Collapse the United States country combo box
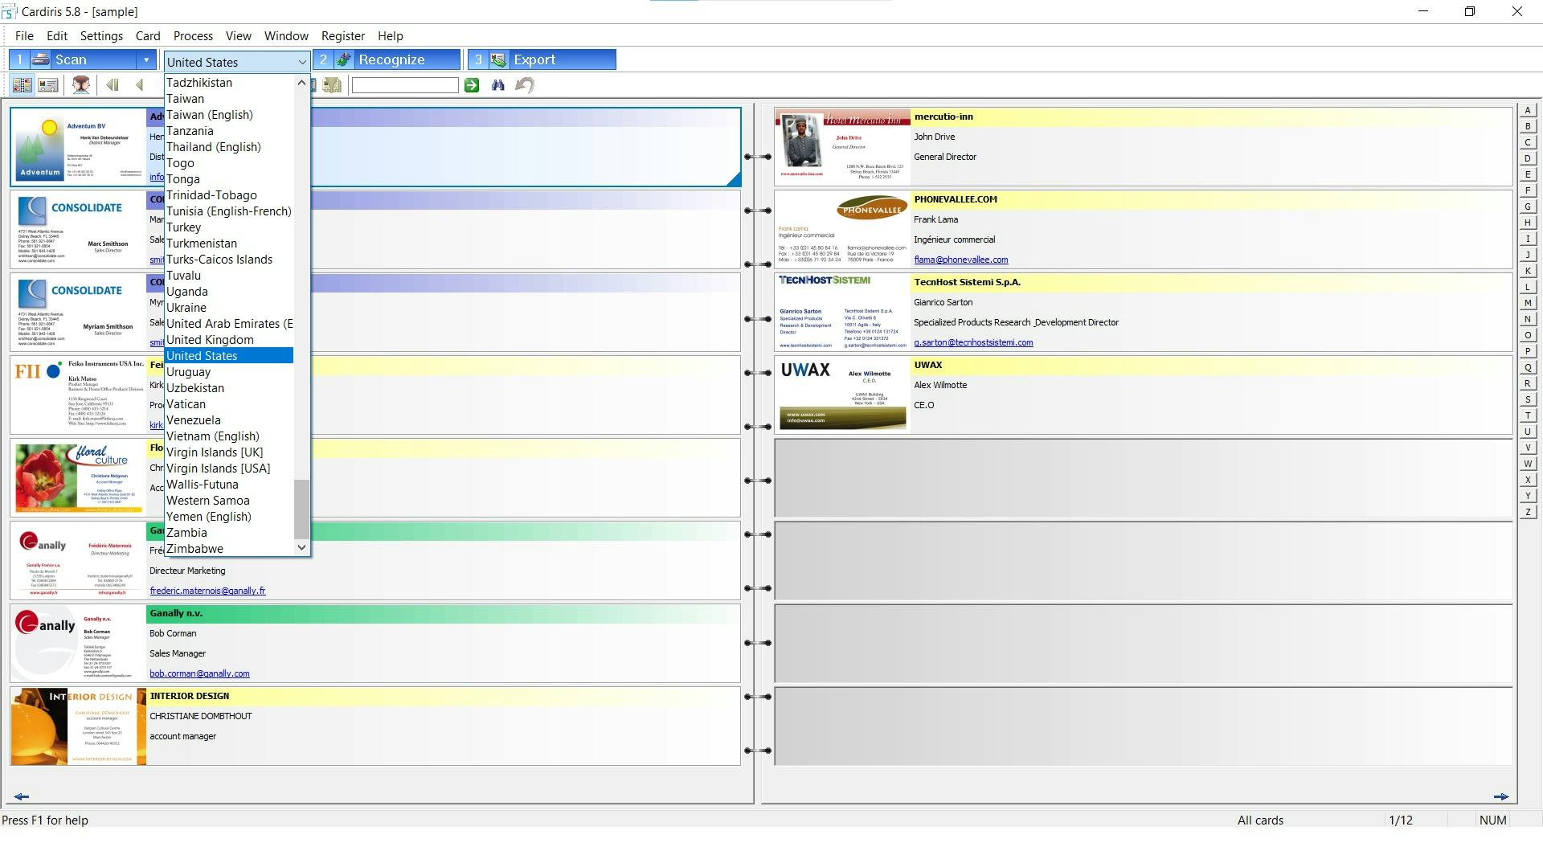 [302, 62]
